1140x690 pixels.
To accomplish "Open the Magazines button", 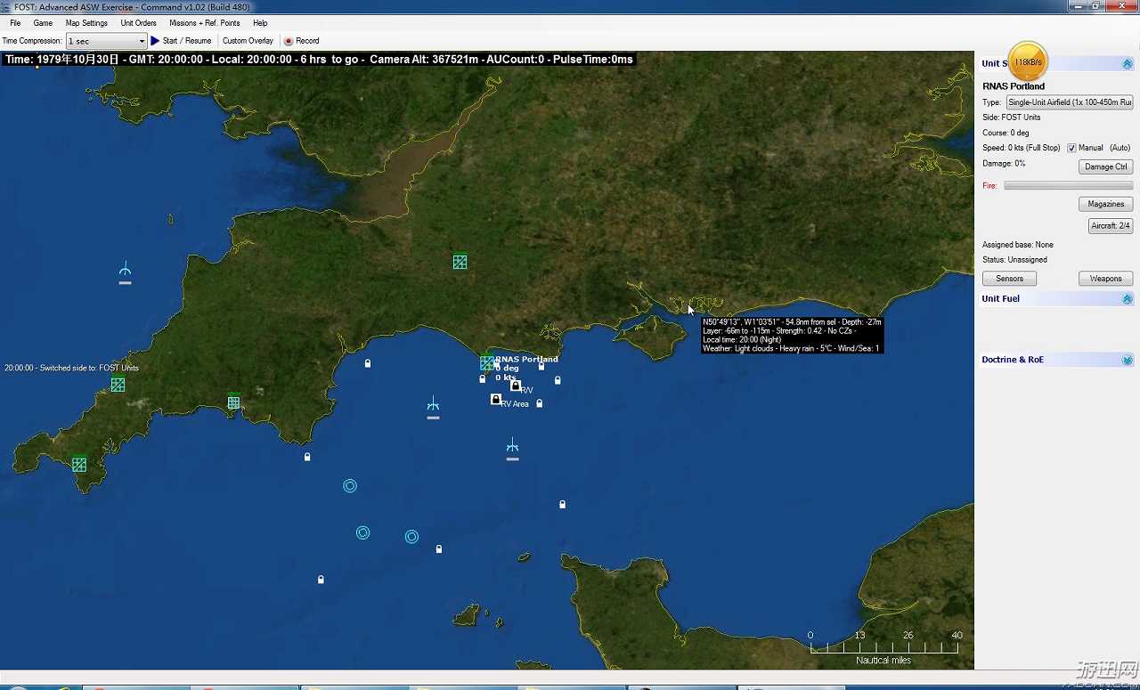I will click(1106, 204).
